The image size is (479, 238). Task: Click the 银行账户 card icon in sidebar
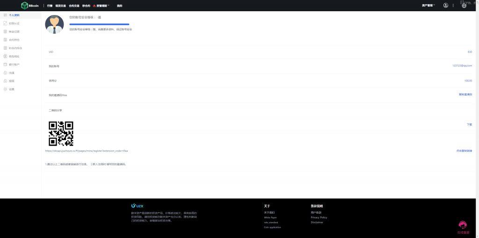point(5,64)
